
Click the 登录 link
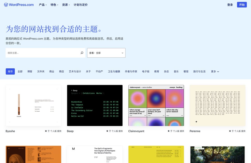(230, 5)
